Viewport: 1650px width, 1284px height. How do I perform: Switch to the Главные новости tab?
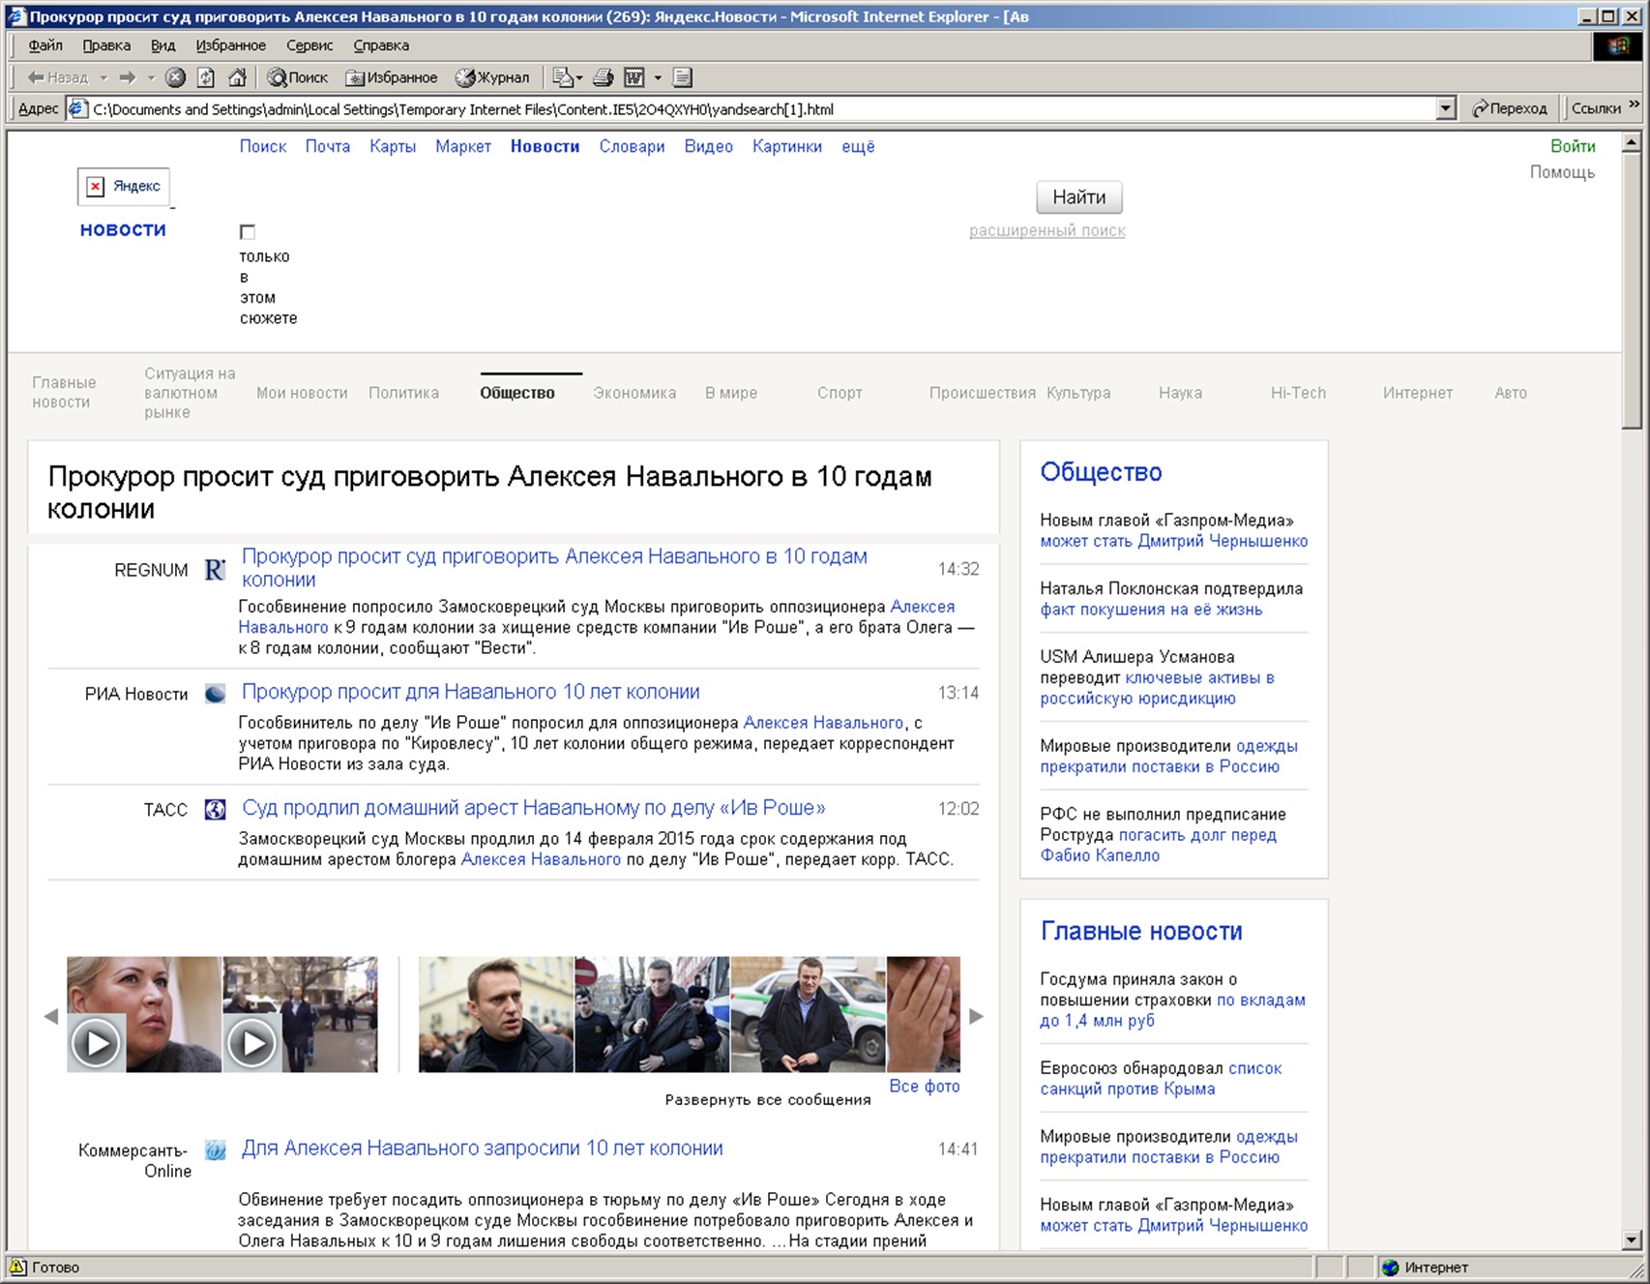pos(64,392)
